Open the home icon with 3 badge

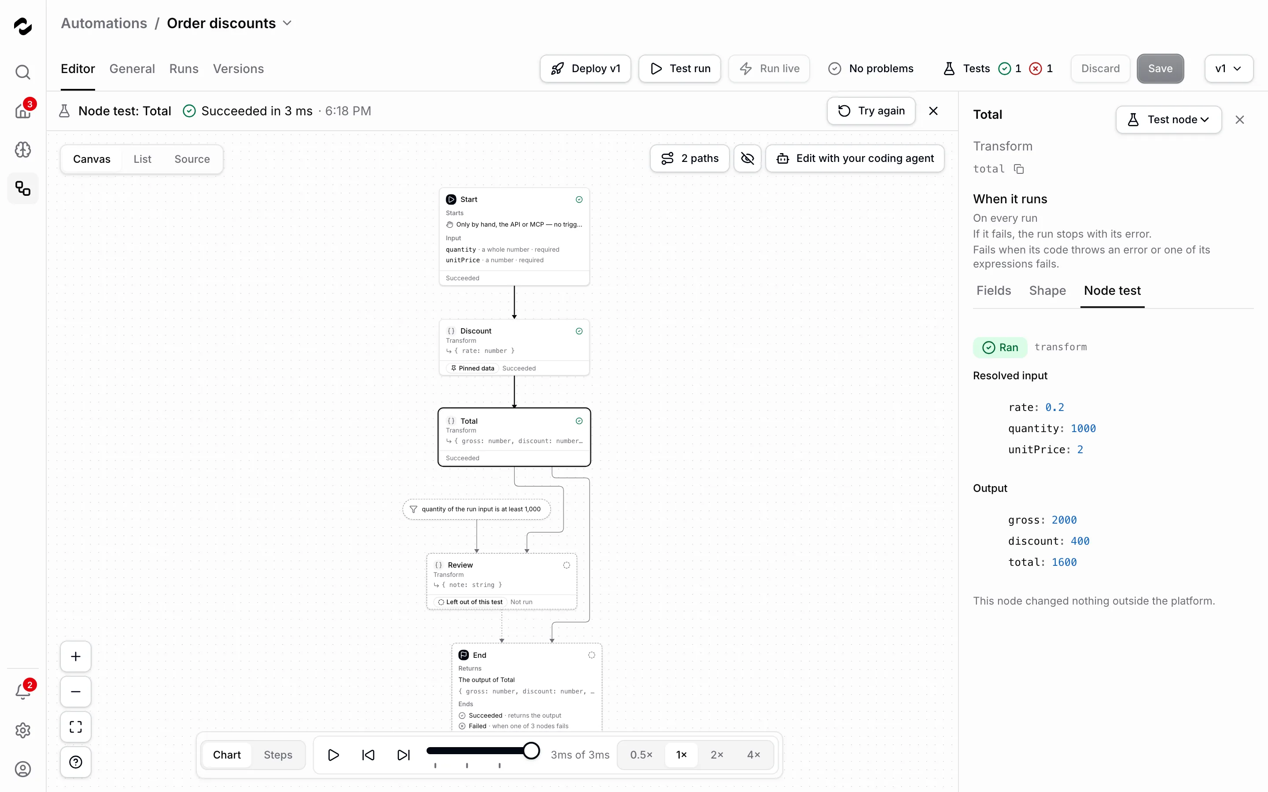tap(22, 110)
